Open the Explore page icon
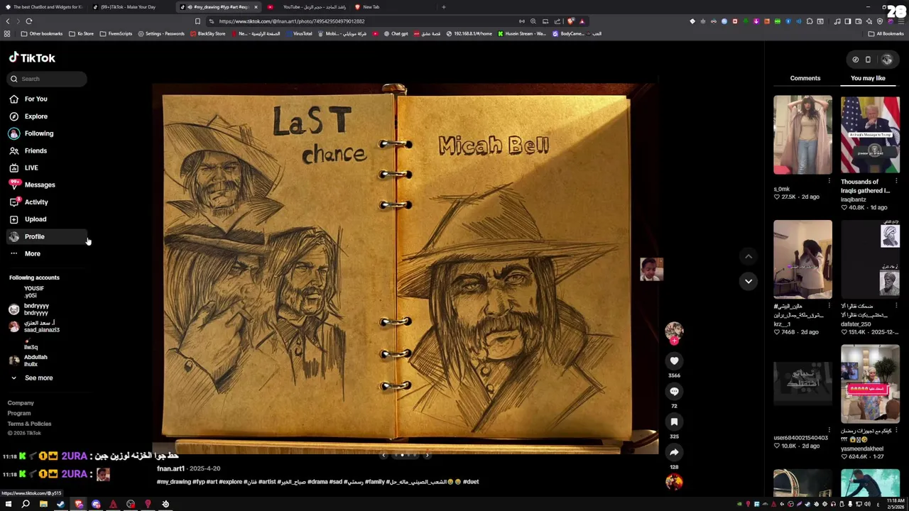909x511 pixels. pos(13,116)
